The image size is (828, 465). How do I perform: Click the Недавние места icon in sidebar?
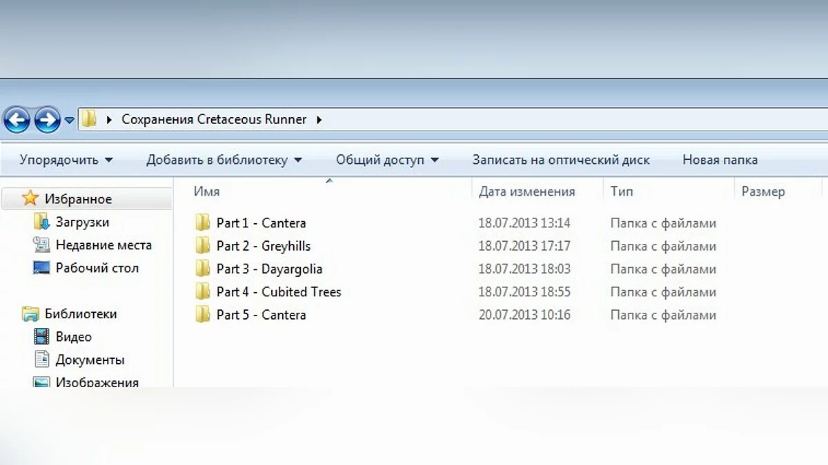tap(42, 245)
